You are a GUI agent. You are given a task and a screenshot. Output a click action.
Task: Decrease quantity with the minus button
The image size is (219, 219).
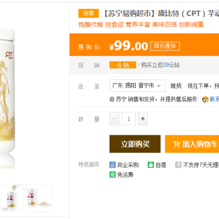pyautogui.click(x=114, y=119)
